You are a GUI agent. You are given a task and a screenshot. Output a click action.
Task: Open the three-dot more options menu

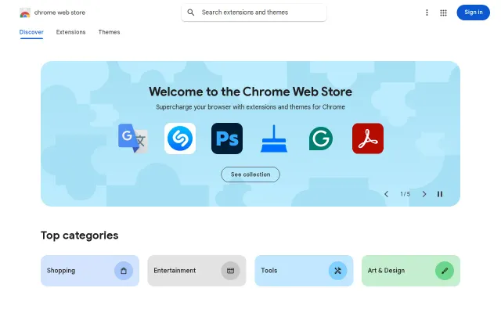coord(427,13)
